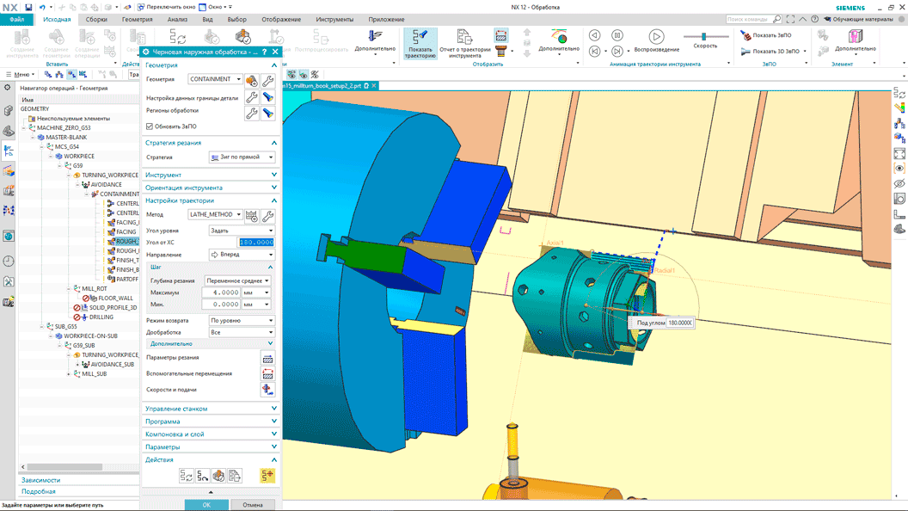Click the Под углом 180.0000 field in the viewport
The image size is (908, 511).
coord(679,323)
